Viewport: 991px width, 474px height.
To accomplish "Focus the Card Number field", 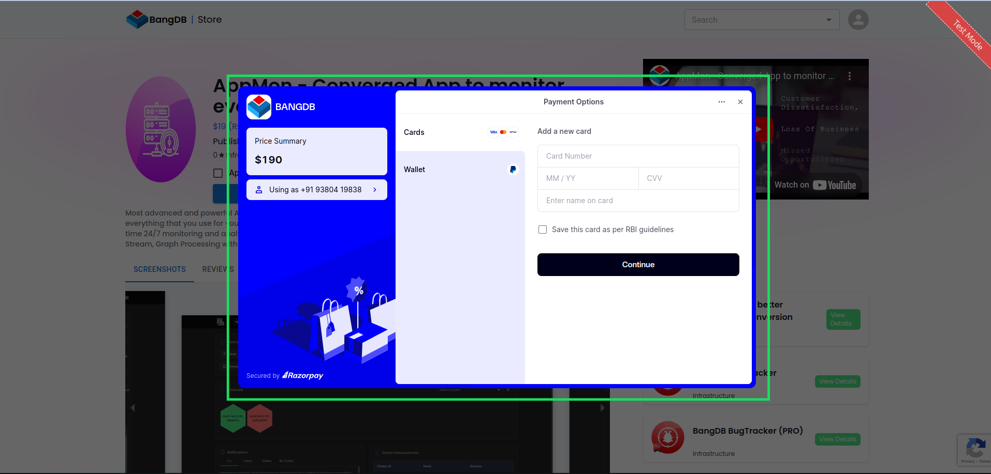I will (638, 156).
